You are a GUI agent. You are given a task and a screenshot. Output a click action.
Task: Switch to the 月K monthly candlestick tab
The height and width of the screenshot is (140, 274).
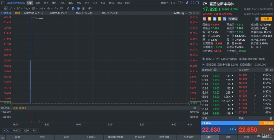click(62, 3)
